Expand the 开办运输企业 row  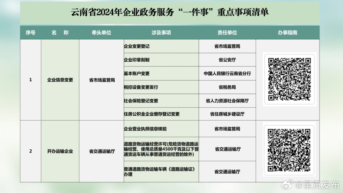[x=59, y=151]
